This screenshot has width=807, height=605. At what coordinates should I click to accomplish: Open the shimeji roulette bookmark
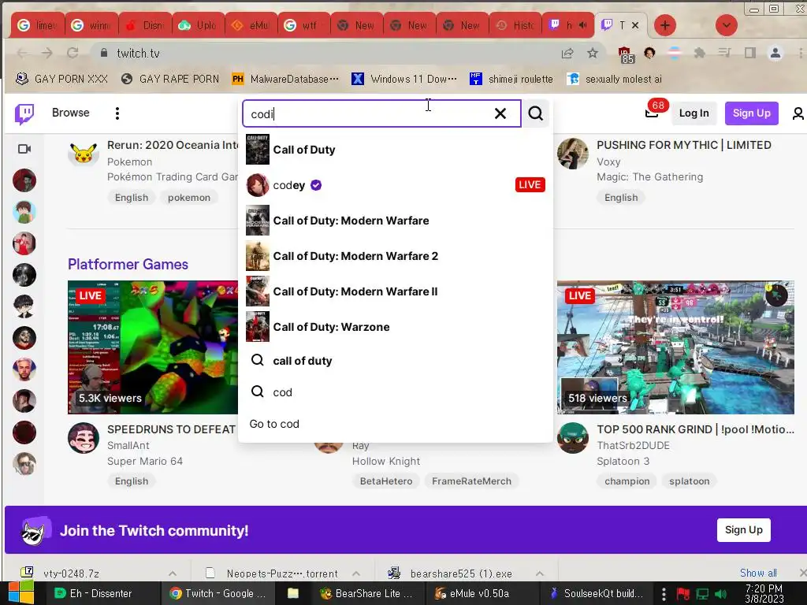click(x=511, y=79)
